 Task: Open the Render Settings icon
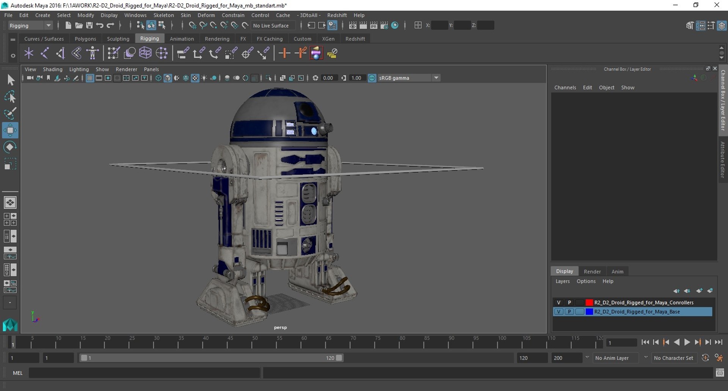click(384, 25)
